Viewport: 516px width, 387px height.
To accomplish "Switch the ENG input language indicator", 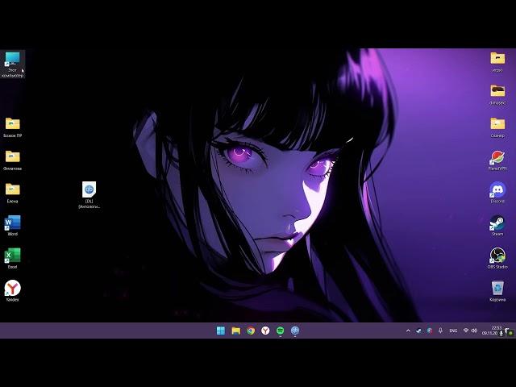I will click(x=453, y=331).
